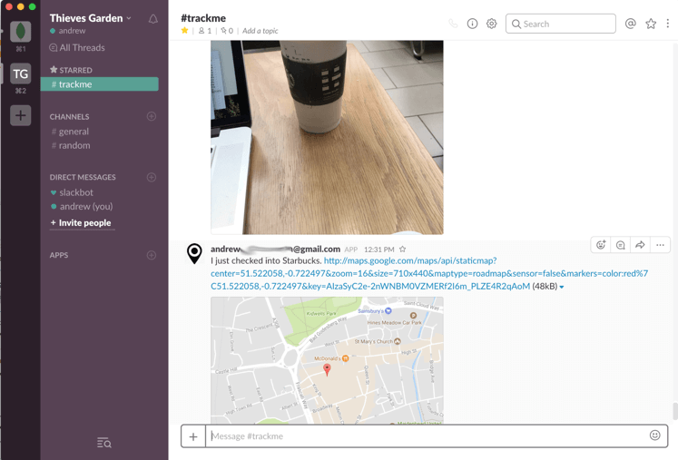Add reaction to the Starbucks message
Screen dimensions: 678x460
click(601, 245)
